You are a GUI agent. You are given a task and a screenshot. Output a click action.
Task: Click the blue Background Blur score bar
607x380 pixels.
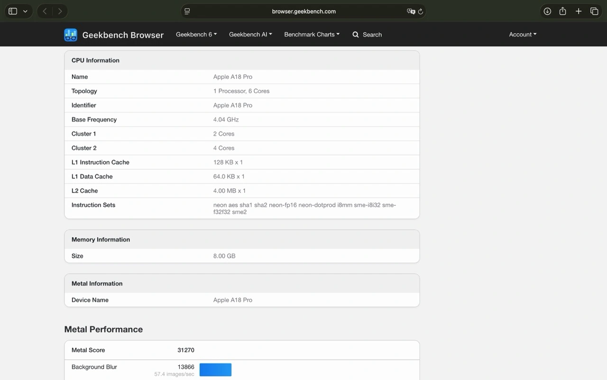215,370
